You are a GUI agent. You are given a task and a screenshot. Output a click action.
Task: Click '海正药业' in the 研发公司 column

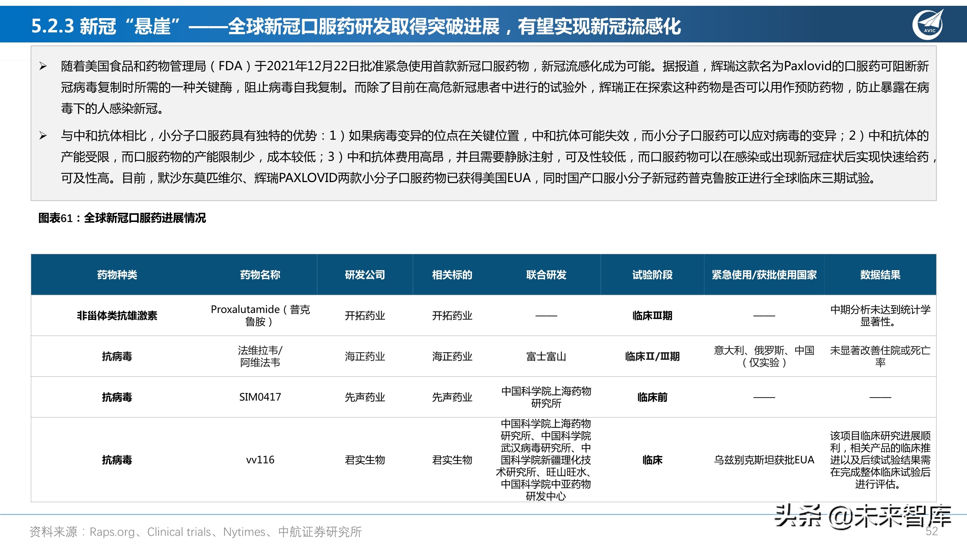[365, 356]
